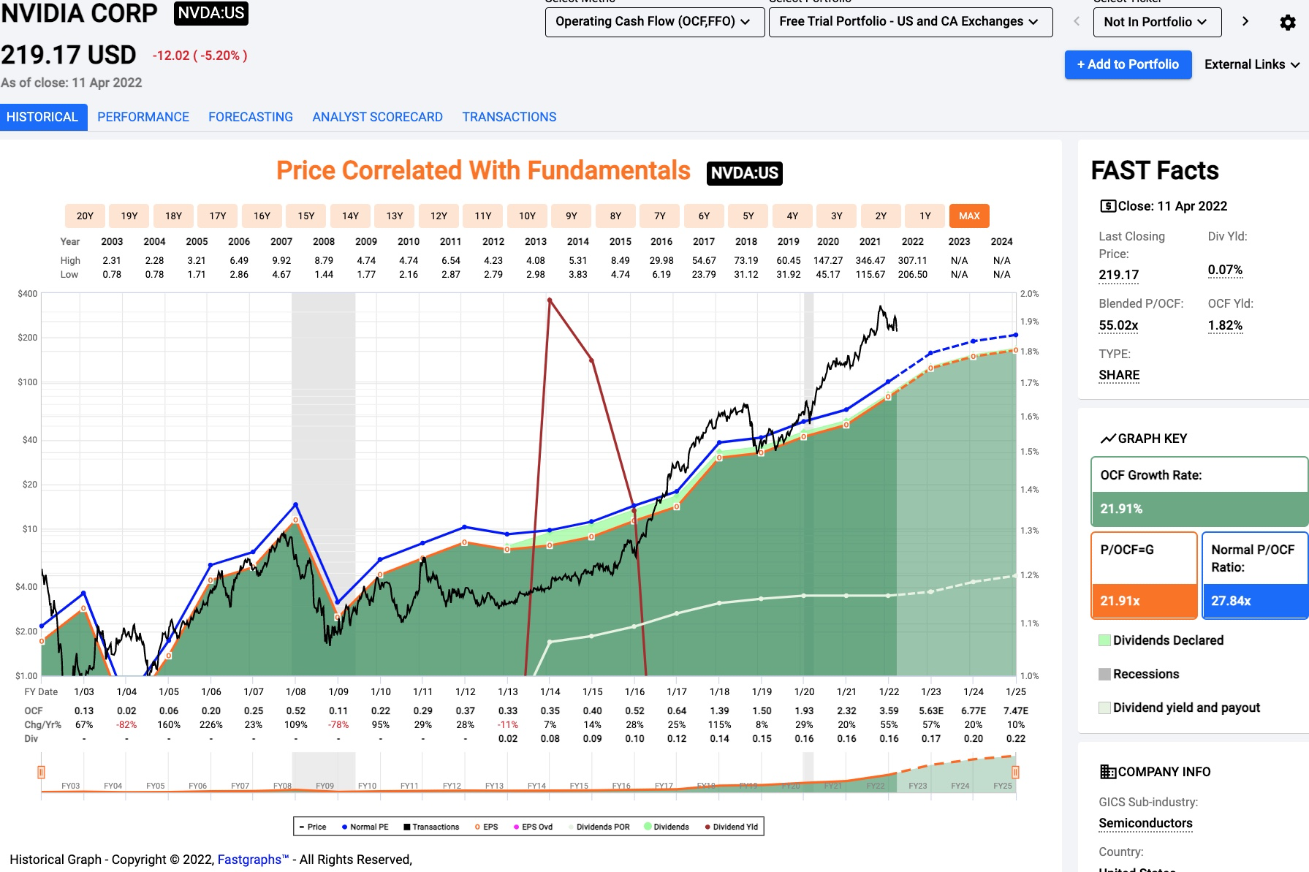Toggle the Dividends legend entry

(667, 827)
